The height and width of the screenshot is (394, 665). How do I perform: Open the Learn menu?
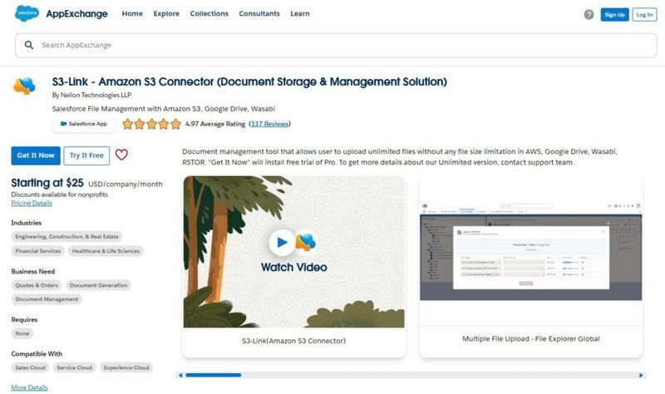300,13
